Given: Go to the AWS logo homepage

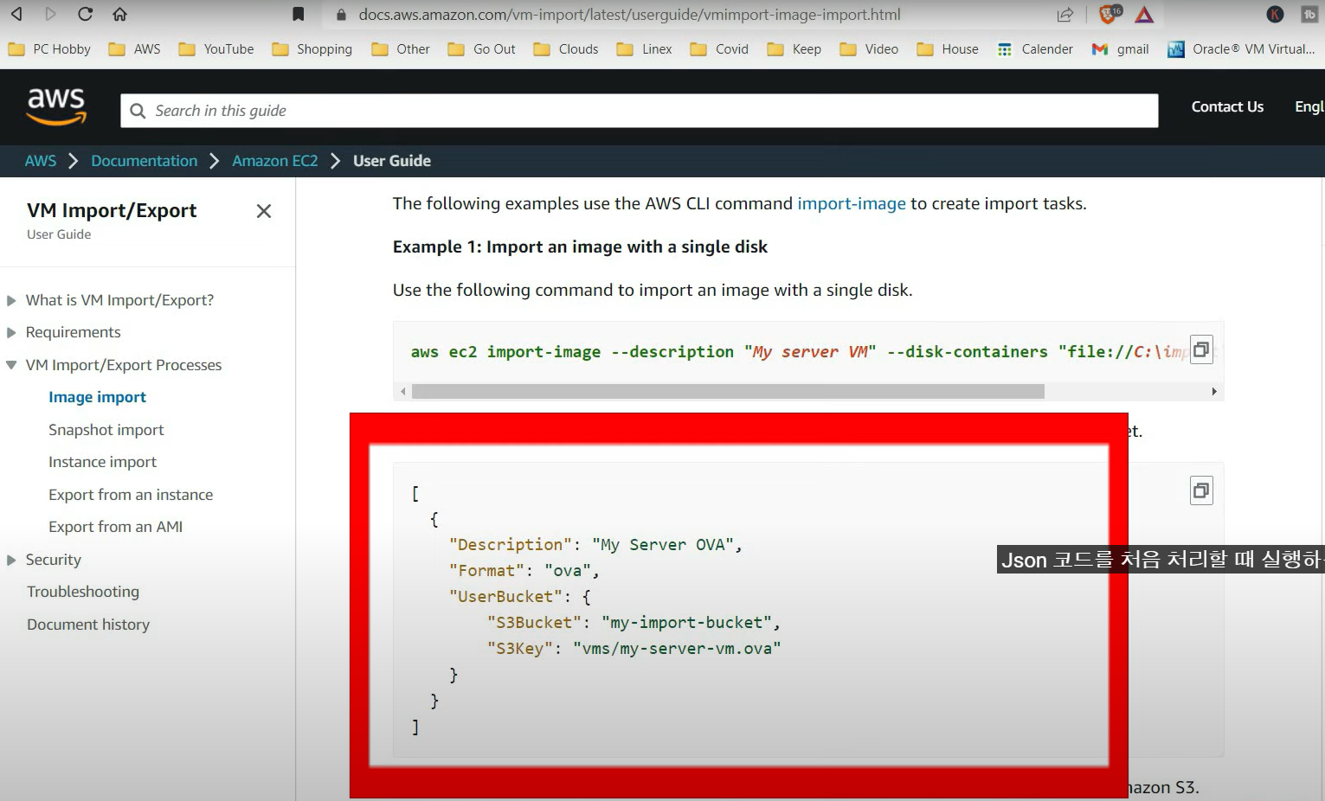Looking at the screenshot, I should click(x=56, y=106).
